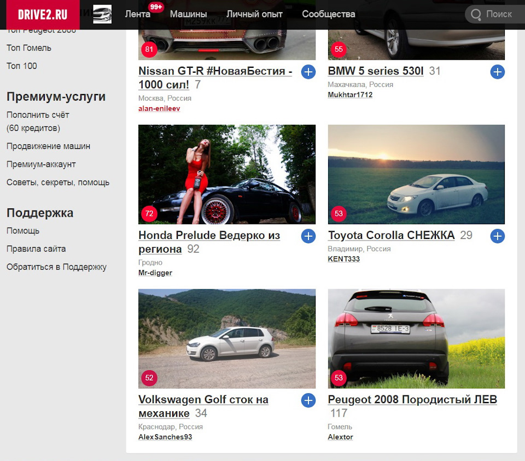The image size is (525, 461).
Task: Click the 53 rating badge on Peugeot photo
Action: [x=339, y=378]
